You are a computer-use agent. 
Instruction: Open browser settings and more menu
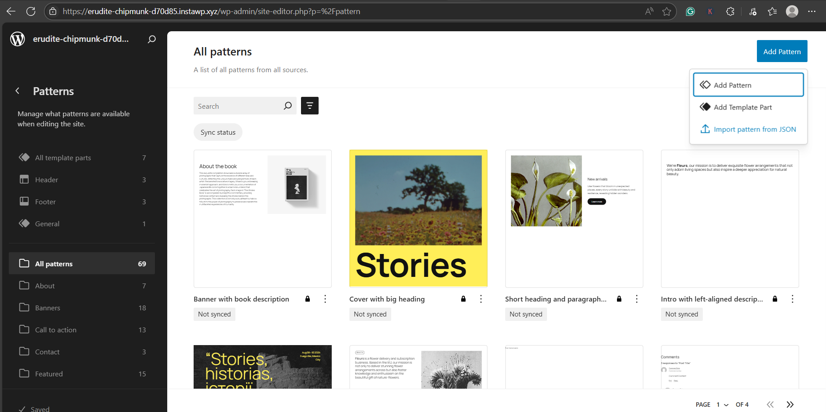pyautogui.click(x=812, y=11)
